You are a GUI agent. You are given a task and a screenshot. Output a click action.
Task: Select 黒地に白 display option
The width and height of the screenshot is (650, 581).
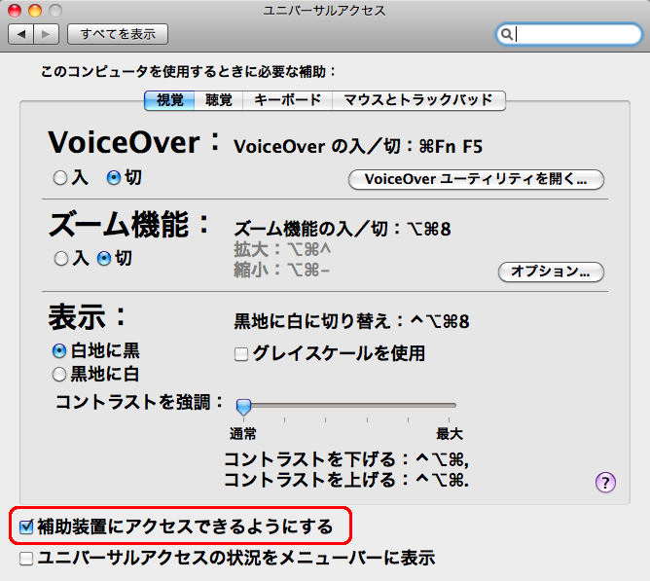point(59,374)
